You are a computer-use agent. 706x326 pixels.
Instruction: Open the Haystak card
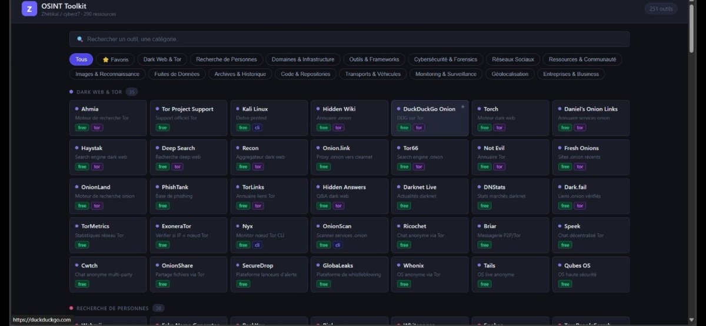pos(108,157)
